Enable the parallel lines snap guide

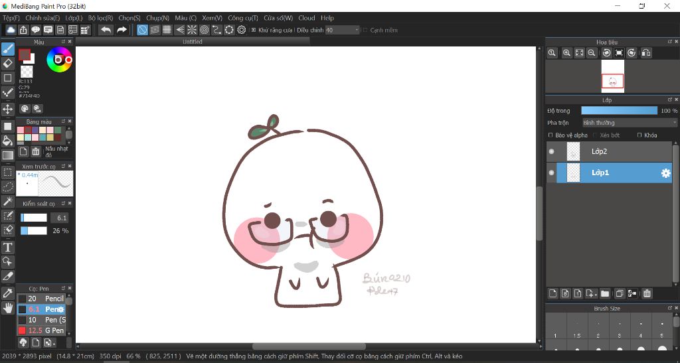pos(155,30)
